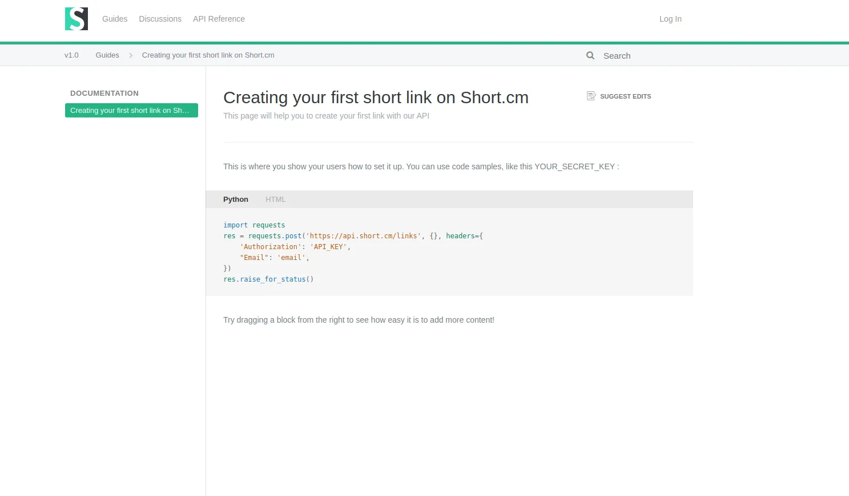Switch to the Python code tab

236,199
